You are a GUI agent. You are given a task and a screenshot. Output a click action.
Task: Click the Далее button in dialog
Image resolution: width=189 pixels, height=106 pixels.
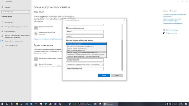click(104, 75)
